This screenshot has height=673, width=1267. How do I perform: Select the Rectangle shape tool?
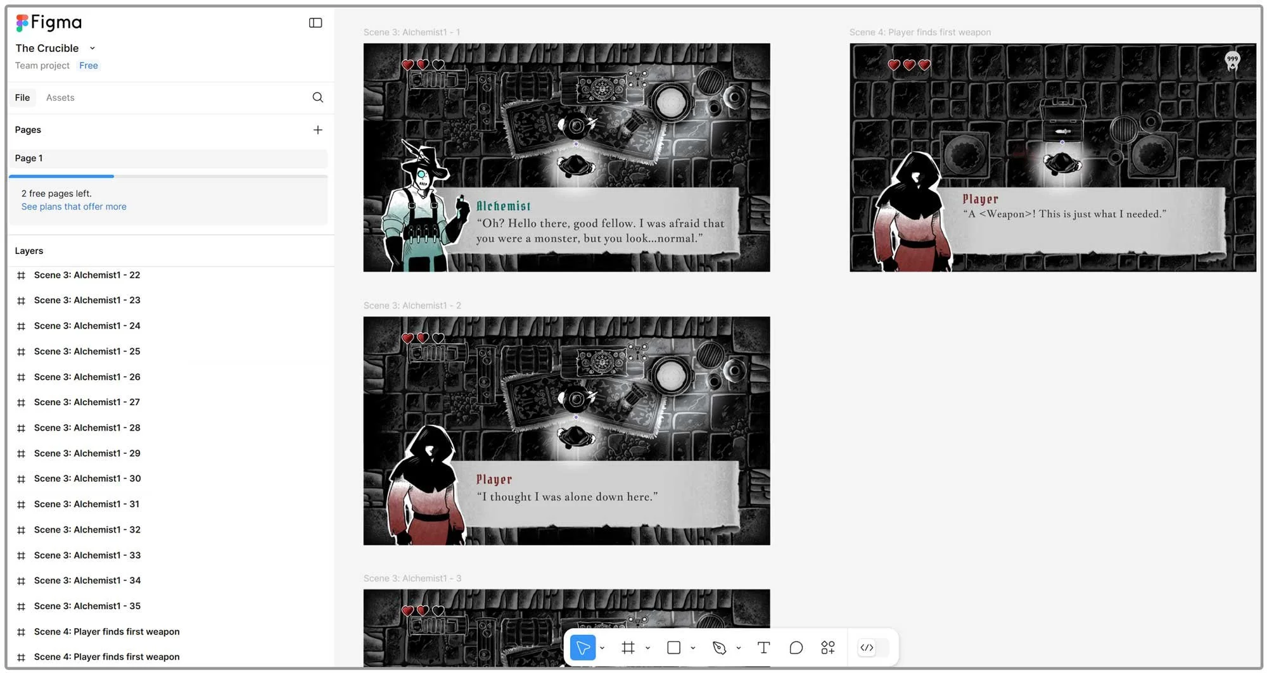(674, 647)
